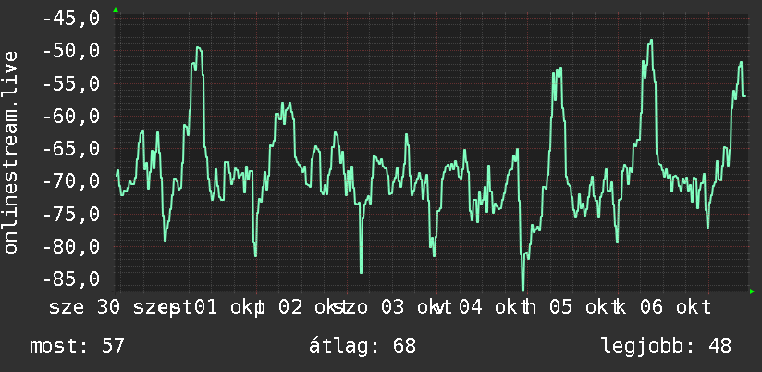The width and height of the screenshot is (762, 372).
Task: Click the -60,0 y-axis label
Action: point(71,117)
